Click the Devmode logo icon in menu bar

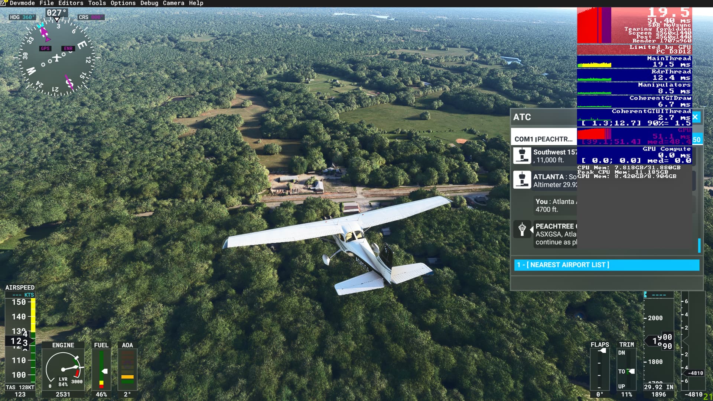pos(3,3)
